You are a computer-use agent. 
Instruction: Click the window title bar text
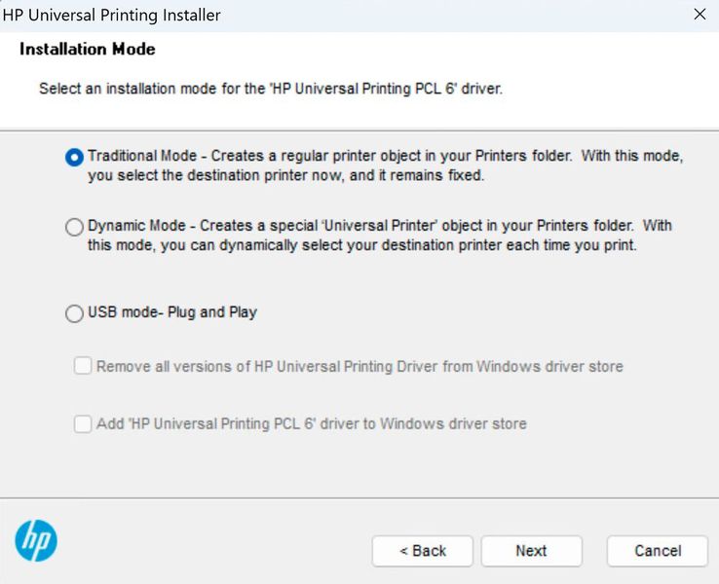tap(111, 15)
